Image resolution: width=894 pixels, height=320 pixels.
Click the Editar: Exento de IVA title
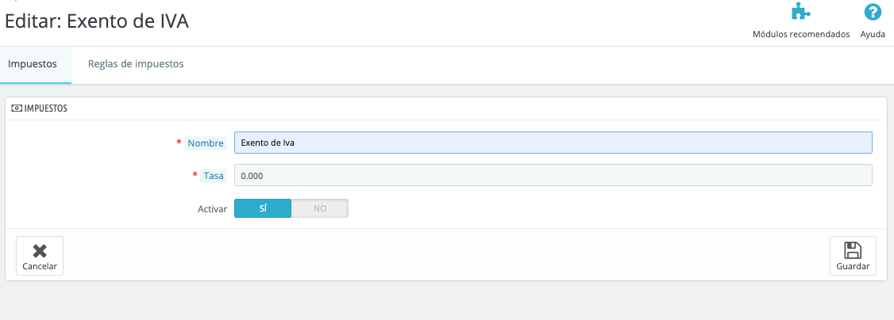[97, 21]
